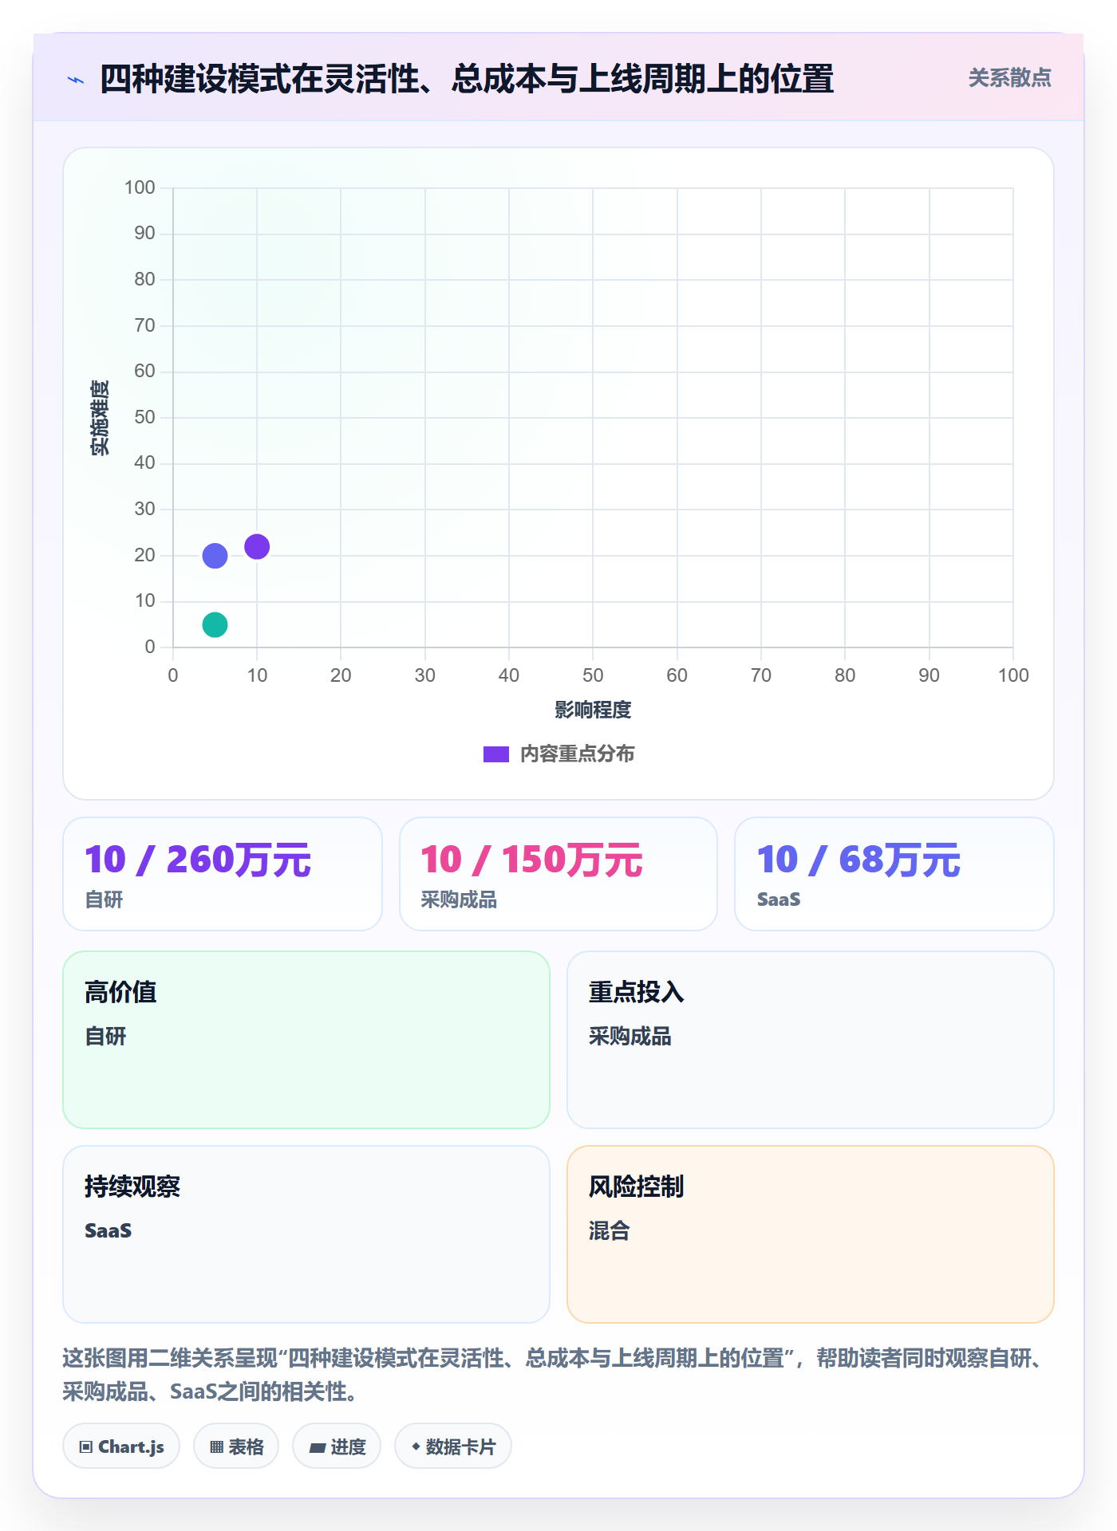Select the 持续观察 quadrant card

(306, 1234)
